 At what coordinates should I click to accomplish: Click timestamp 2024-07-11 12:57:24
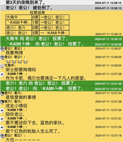point(108,127)
